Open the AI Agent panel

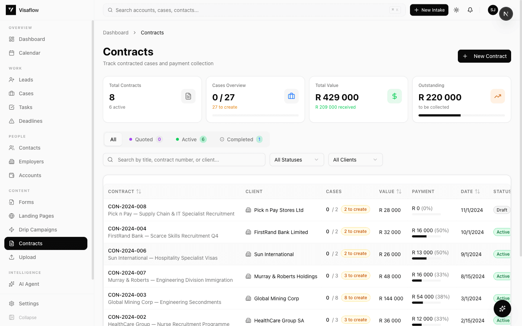click(28, 284)
